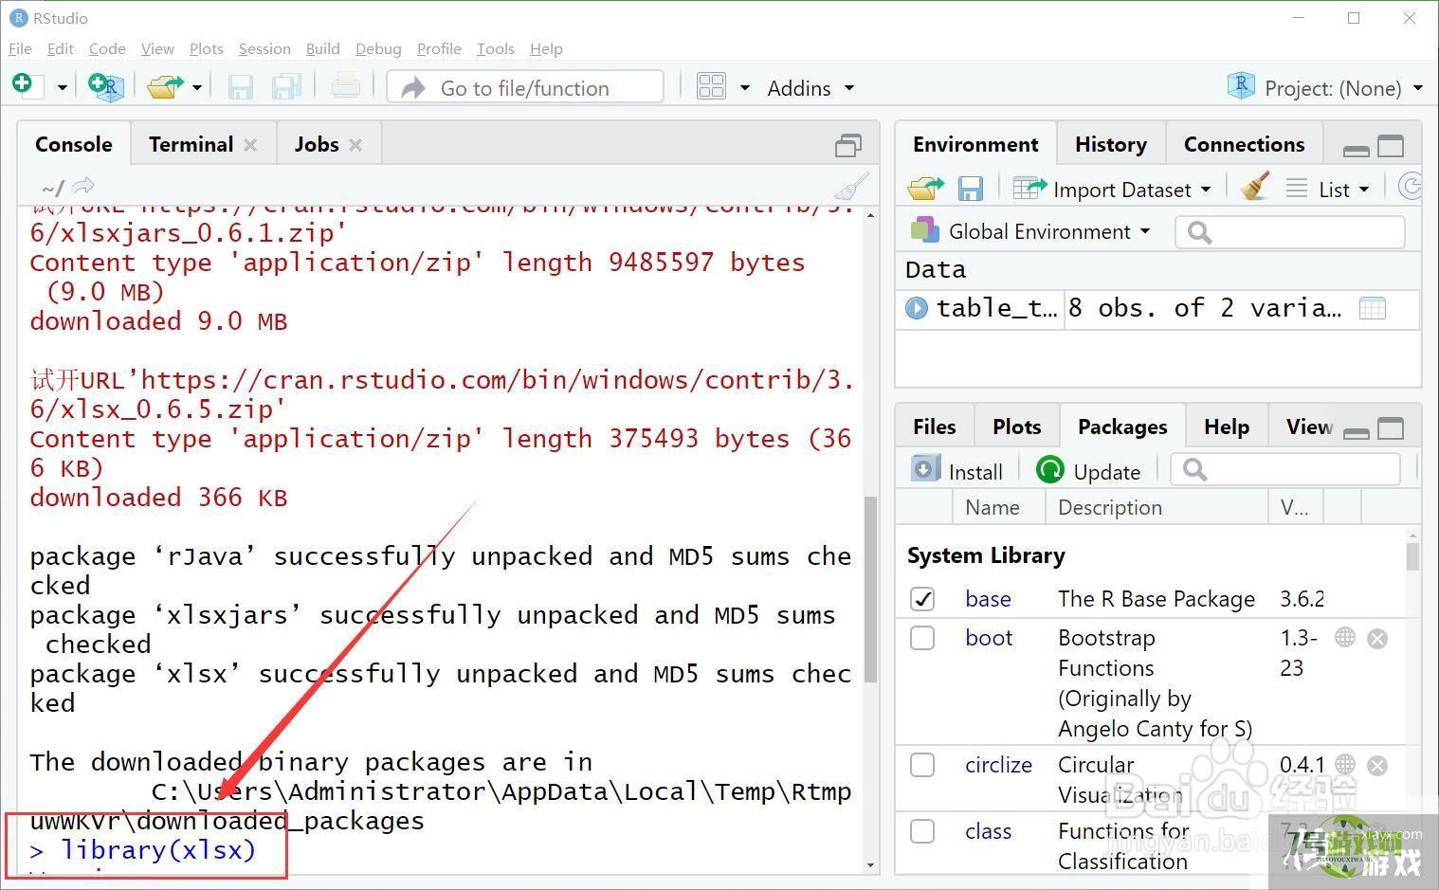
Task: Click the Create a project icon
Action: [x=106, y=86]
